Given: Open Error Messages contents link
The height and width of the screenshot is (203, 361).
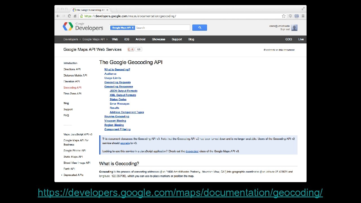Looking at the screenshot, I should click(x=120, y=104).
